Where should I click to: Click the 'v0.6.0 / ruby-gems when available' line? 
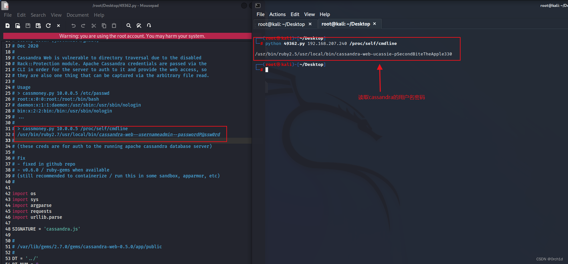tap(61, 170)
